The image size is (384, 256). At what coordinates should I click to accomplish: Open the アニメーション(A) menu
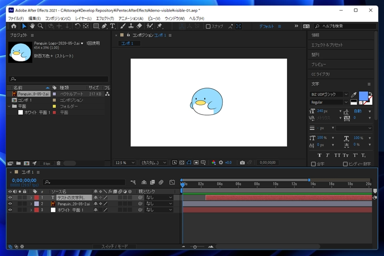click(x=131, y=19)
